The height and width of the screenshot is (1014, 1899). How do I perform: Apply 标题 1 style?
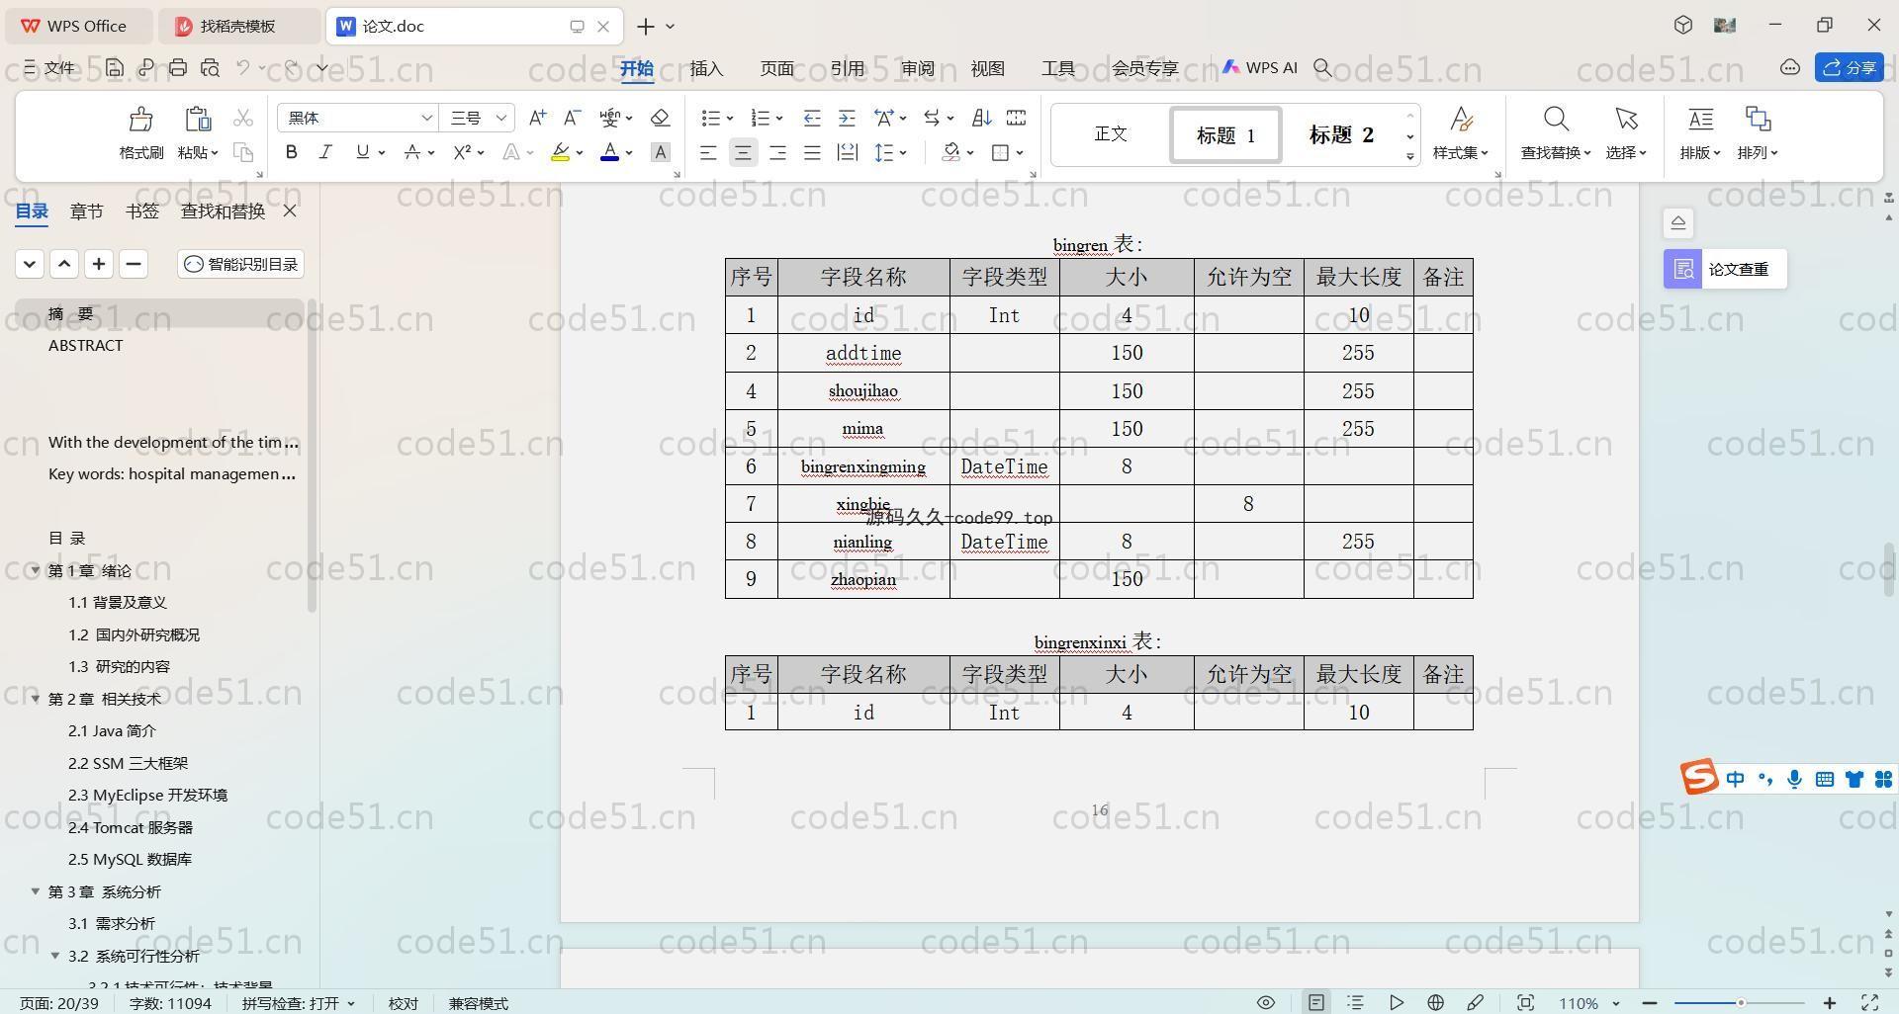(1225, 134)
